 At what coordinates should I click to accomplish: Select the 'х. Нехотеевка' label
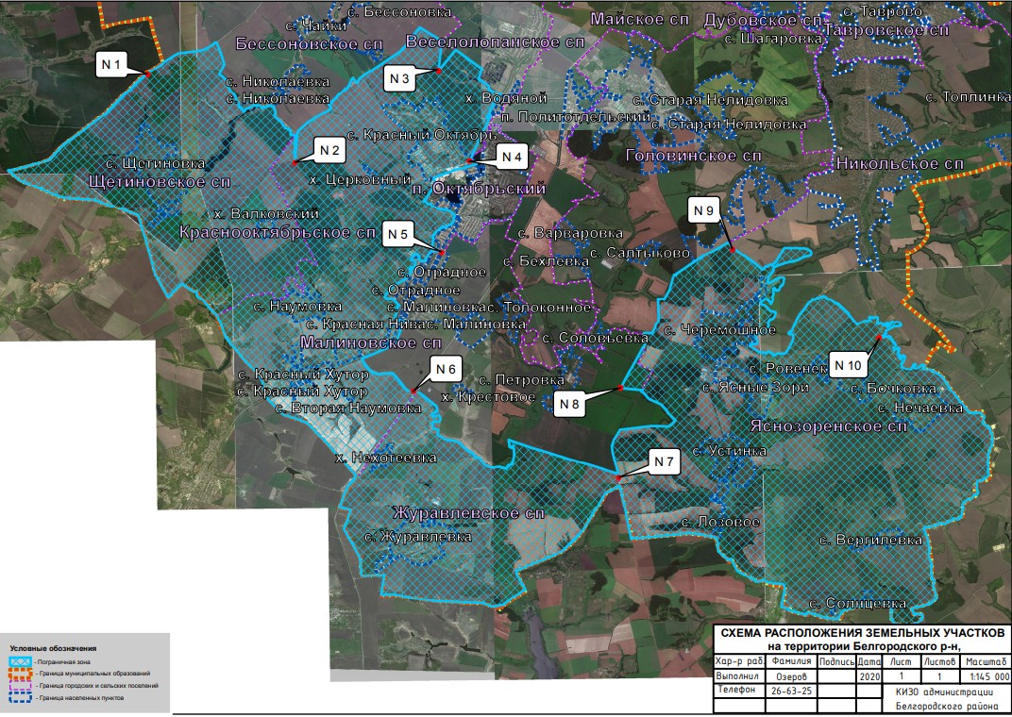click(386, 458)
